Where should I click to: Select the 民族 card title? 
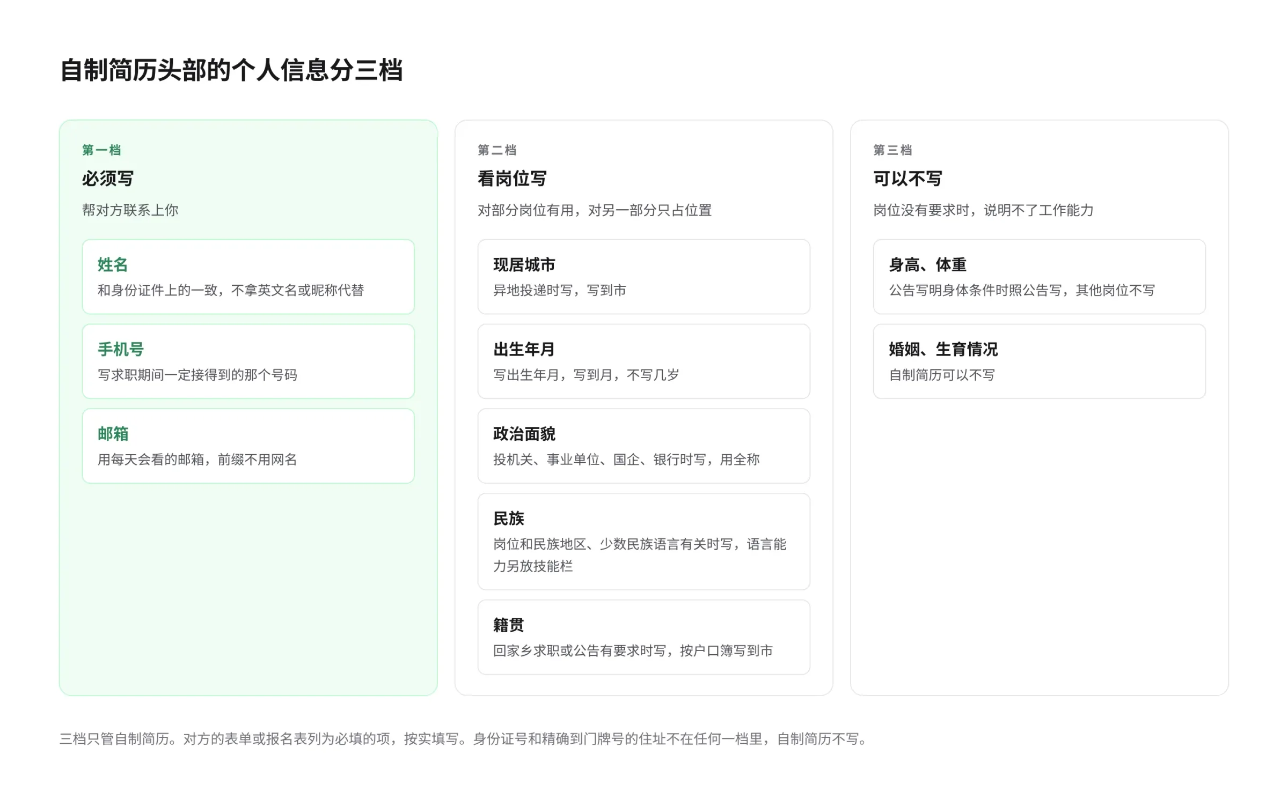(x=509, y=519)
